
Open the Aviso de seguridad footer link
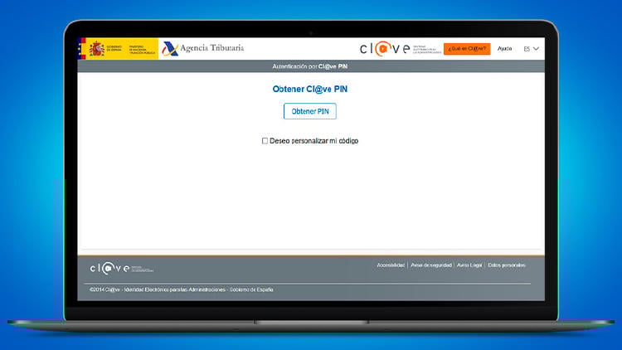point(431,265)
